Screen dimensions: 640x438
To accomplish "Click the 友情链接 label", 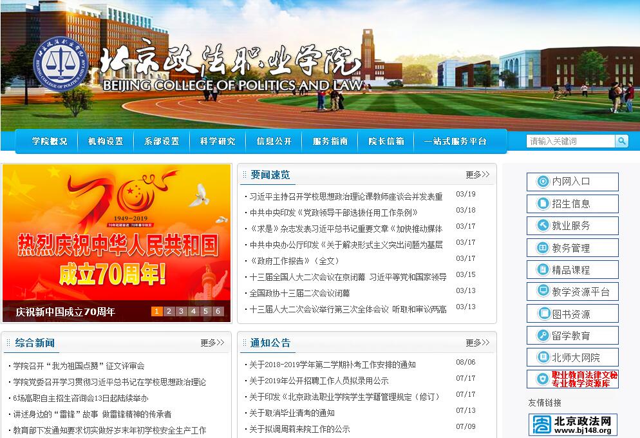I will point(545,403).
